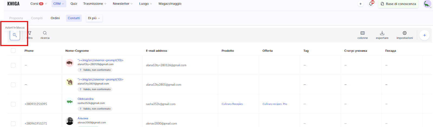Click the round plus add-contact button

(x=424, y=35)
